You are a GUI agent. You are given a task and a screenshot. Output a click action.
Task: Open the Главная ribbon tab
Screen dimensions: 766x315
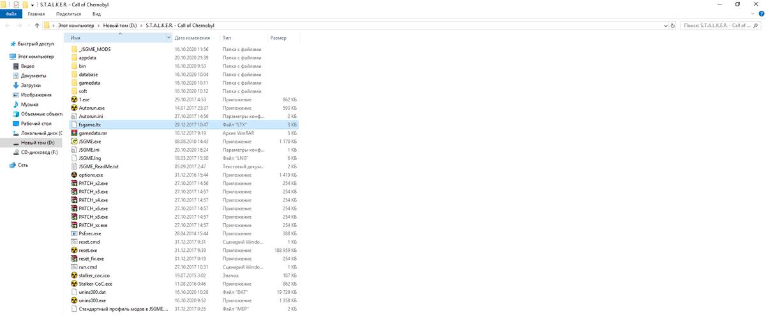[36, 13]
